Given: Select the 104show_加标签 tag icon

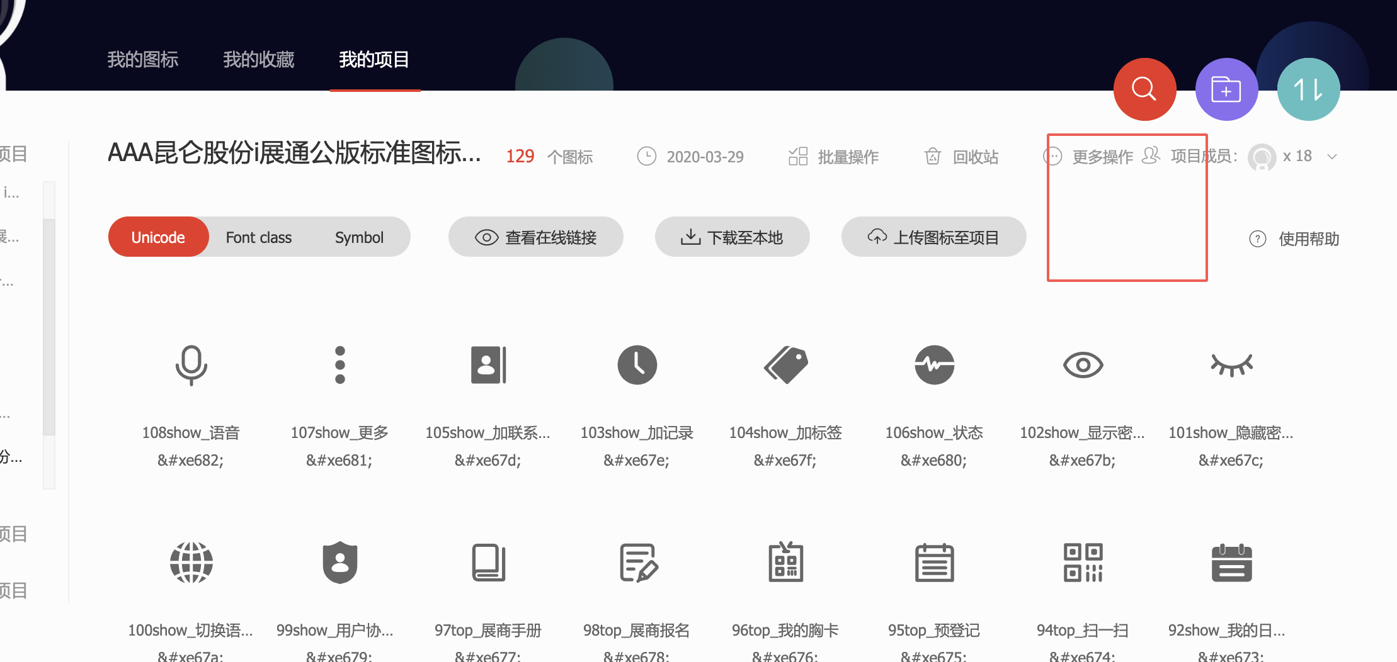Looking at the screenshot, I should tap(786, 365).
